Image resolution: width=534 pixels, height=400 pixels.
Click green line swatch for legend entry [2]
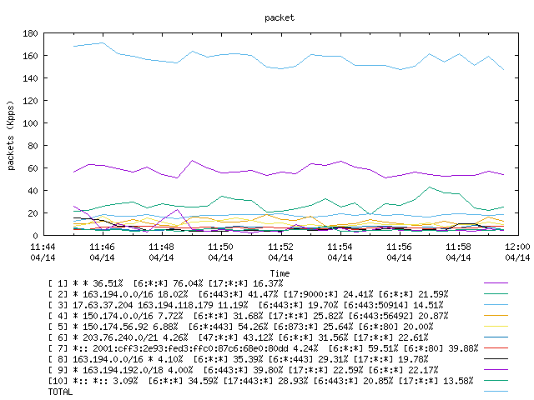pos(496,294)
